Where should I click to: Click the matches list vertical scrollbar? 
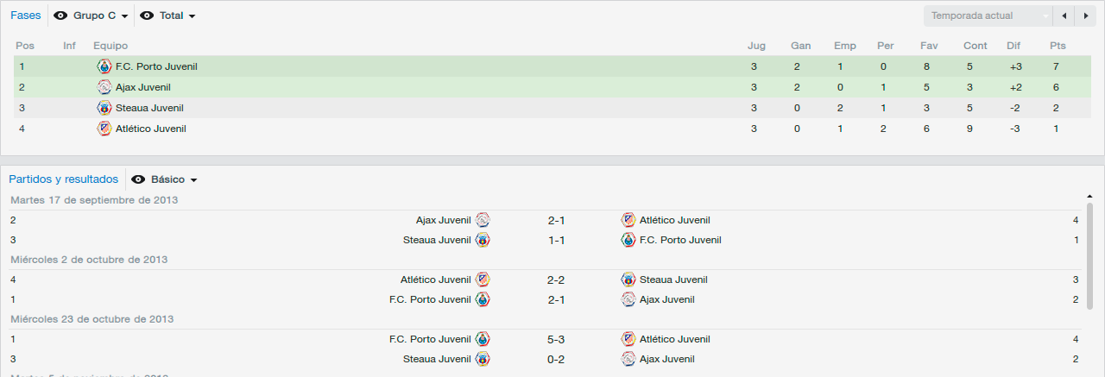pyautogui.click(x=1089, y=256)
